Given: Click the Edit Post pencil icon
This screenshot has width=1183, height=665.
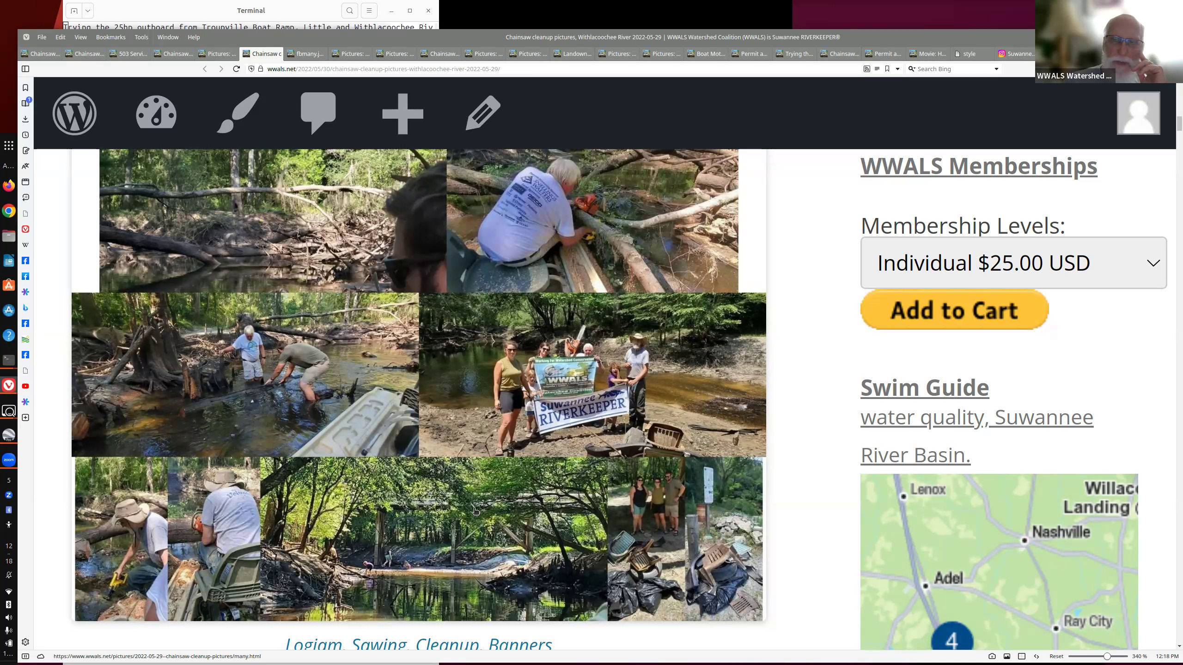Looking at the screenshot, I should [x=483, y=113].
